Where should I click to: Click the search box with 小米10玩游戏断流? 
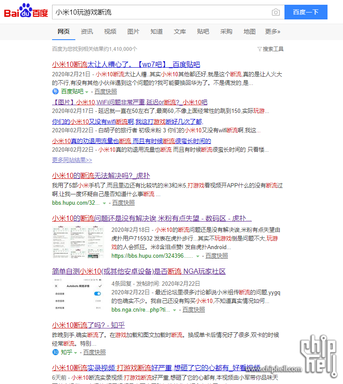(x=168, y=12)
